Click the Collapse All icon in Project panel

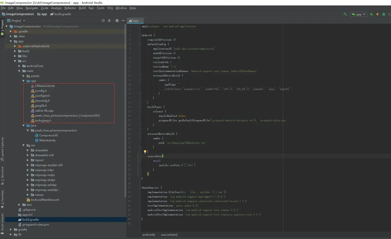click(109, 21)
